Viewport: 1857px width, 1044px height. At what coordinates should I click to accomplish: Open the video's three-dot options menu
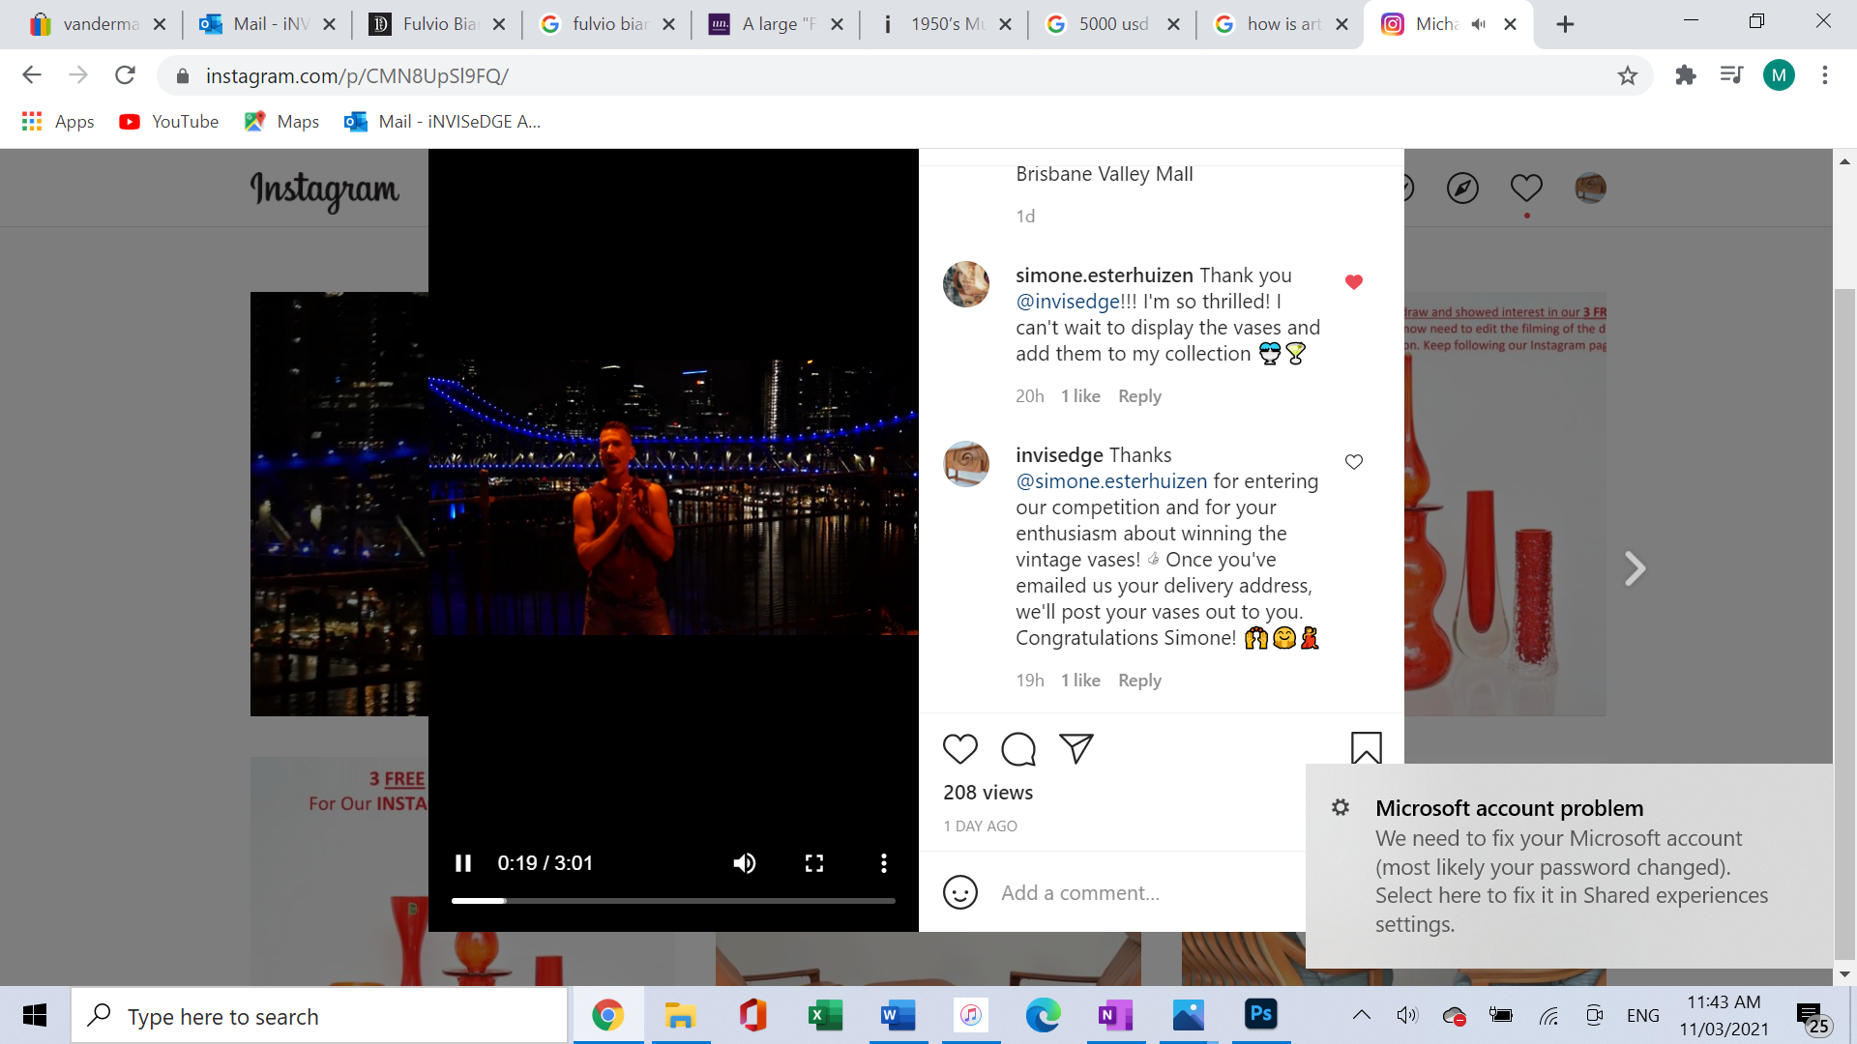tap(883, 863)
